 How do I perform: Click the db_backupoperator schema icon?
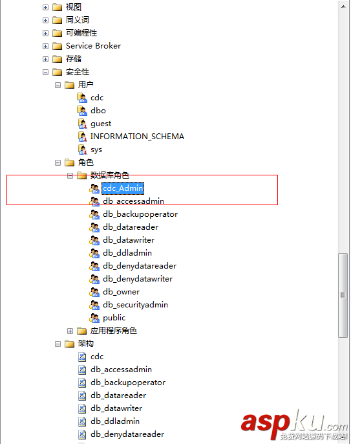[x=82, y=383]
